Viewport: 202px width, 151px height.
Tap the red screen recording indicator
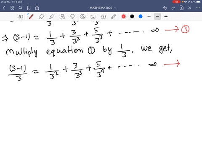[176, 2]
